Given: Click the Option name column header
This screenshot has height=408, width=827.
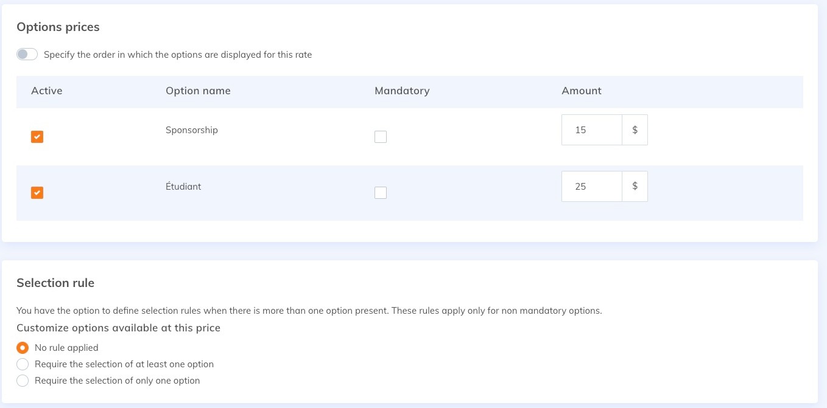Looking at the screenshot, I should [x=198, y=91].
